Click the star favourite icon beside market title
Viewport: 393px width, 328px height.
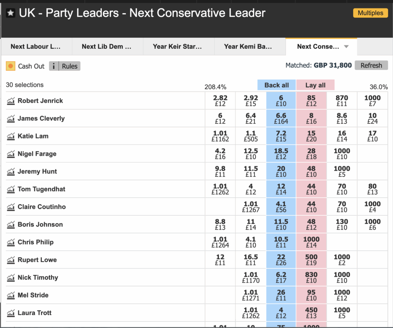(11, 13)
